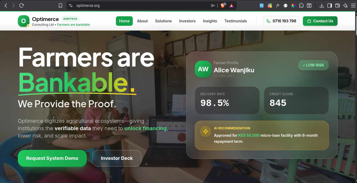Click the Brave Rewards triangle icon
This screenshot has height=183, width=357.
coord(231,6)
